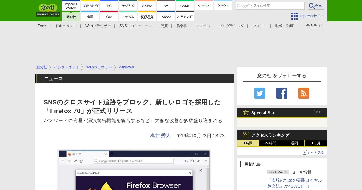Image resolution: width=362 pixels, height=190 pixels.
Task: Open the Webブラウザー category menu
Action: tap(98, 26)
